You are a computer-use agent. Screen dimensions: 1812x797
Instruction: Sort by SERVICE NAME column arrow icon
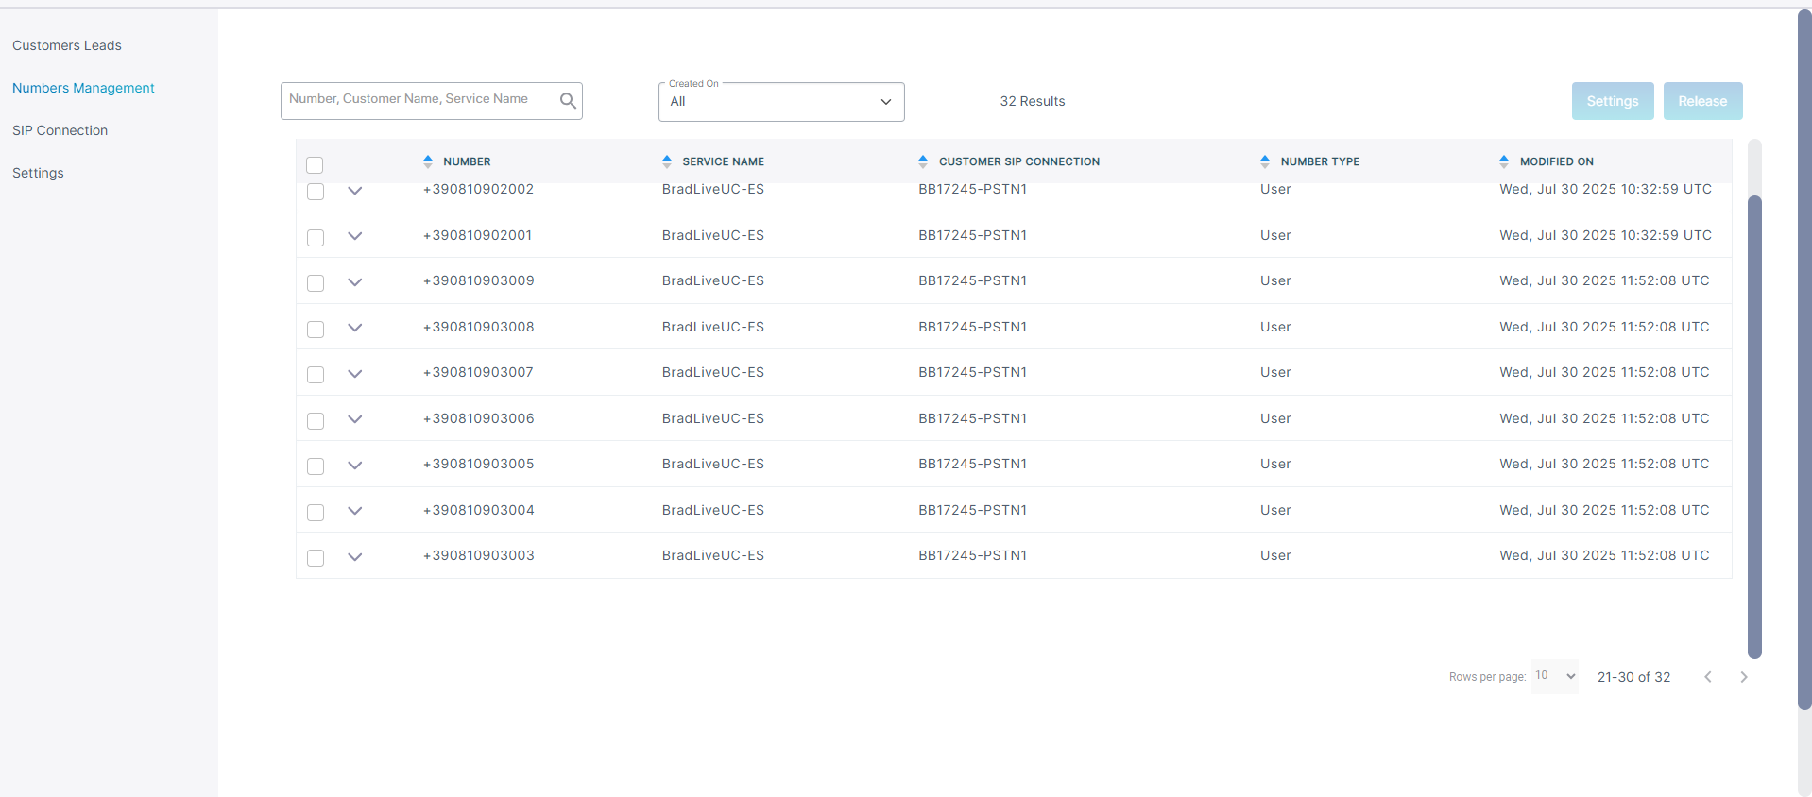pyautogui.click(x=667, y=161)
